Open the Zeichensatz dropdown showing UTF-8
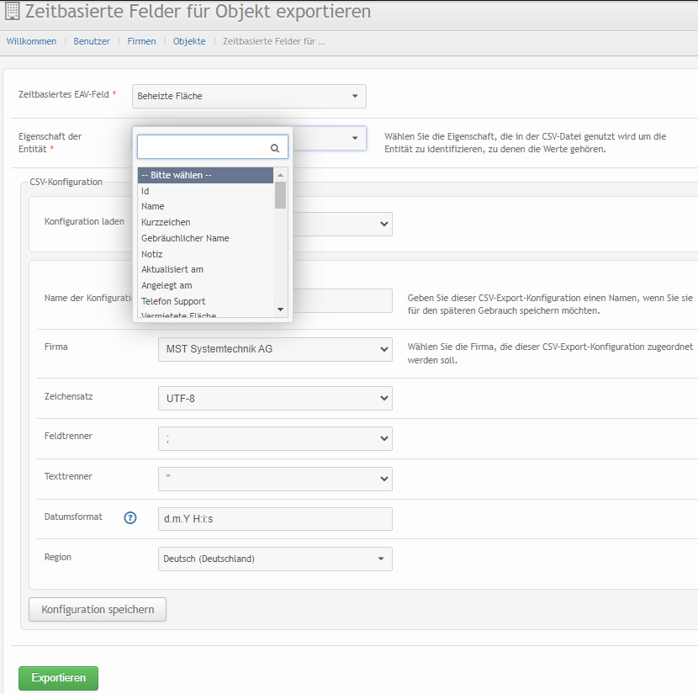The height and width of the screenshot is (694, 698). click(275, 399)
